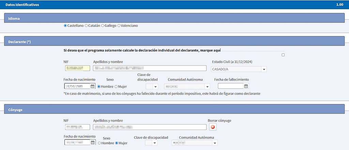Select Mujer for Declarante sex

[116, 86]
